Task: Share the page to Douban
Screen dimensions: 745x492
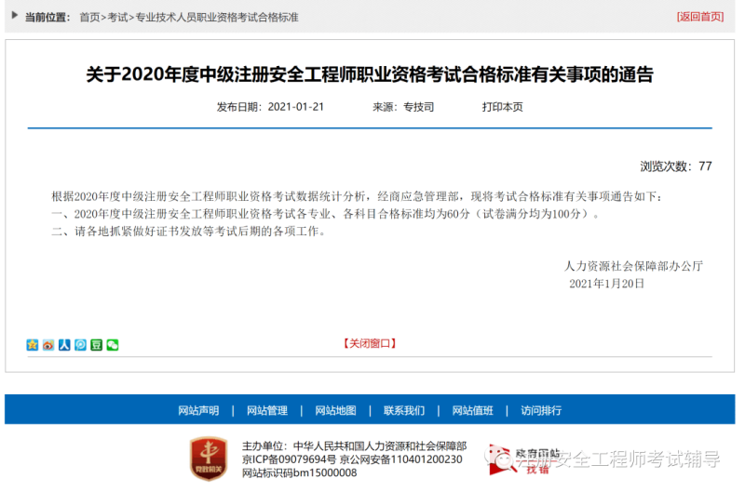Action: [96, 345]
